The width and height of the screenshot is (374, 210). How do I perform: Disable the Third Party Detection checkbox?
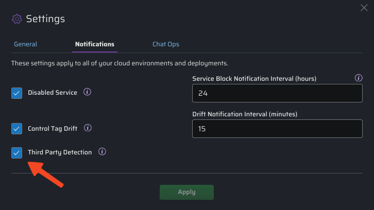pos(16,152)
